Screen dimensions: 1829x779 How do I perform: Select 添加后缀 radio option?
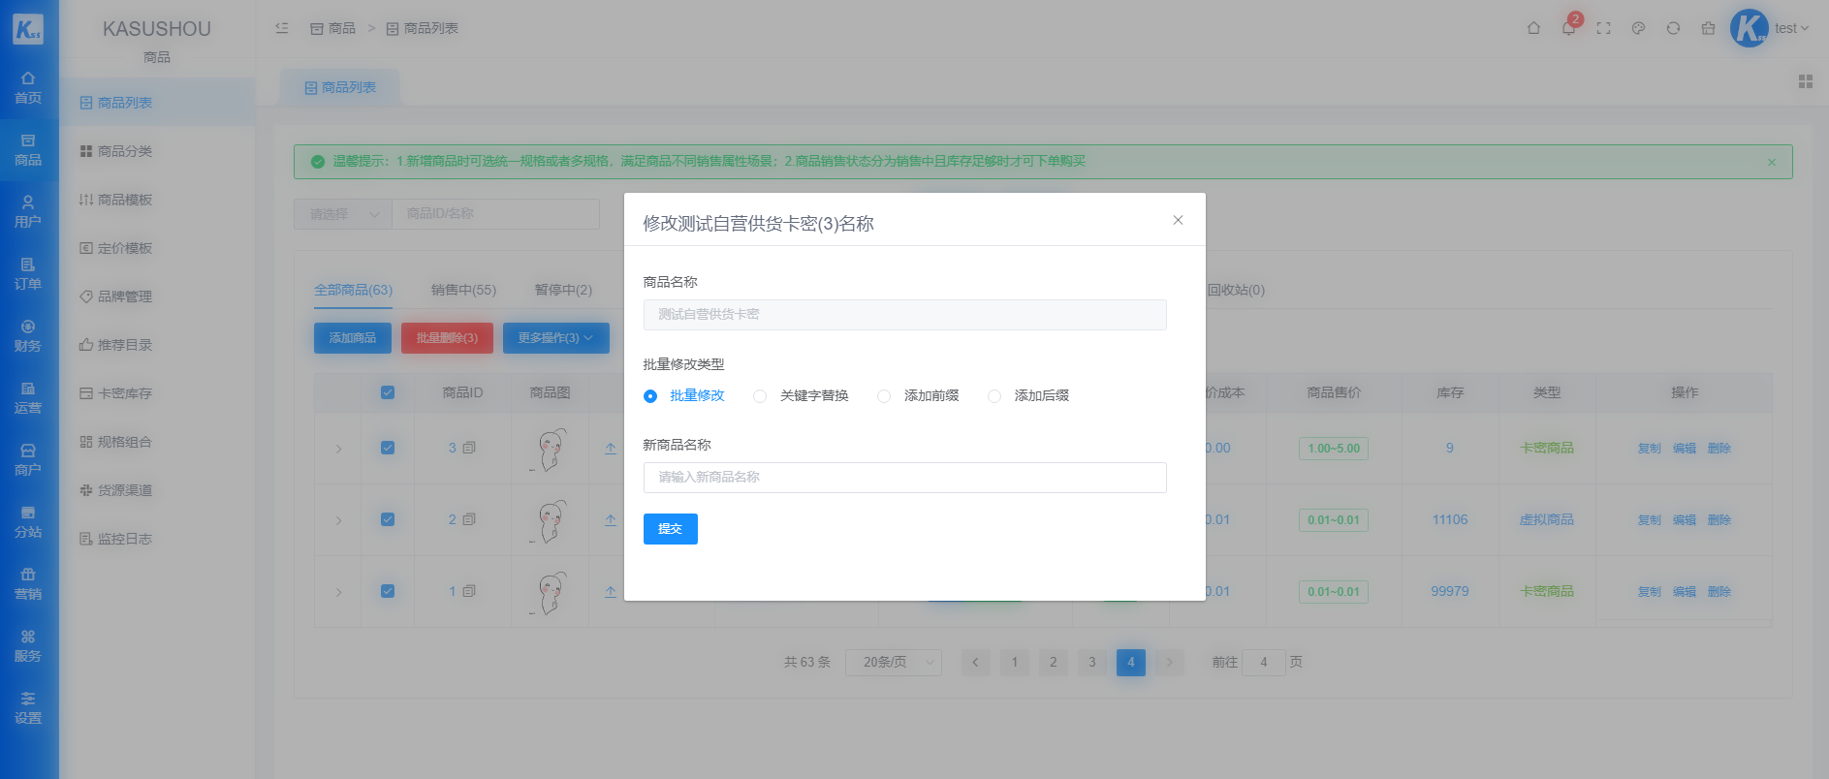(x=1028, y=395)
